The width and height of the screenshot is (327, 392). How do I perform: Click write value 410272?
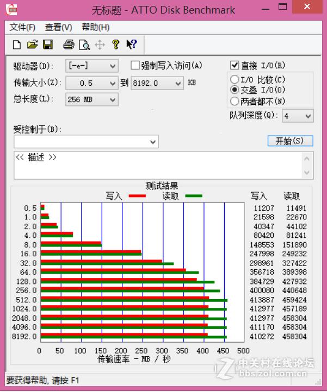[262, 336]
